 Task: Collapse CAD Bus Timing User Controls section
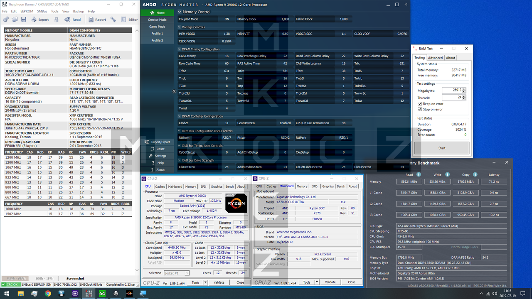coord(180,146)
